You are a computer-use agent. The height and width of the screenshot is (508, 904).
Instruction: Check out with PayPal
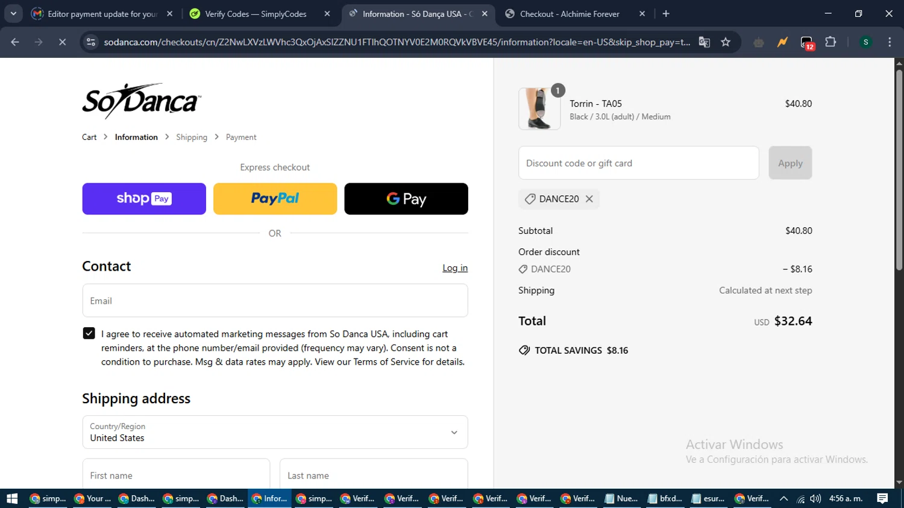tap(275, 198)
